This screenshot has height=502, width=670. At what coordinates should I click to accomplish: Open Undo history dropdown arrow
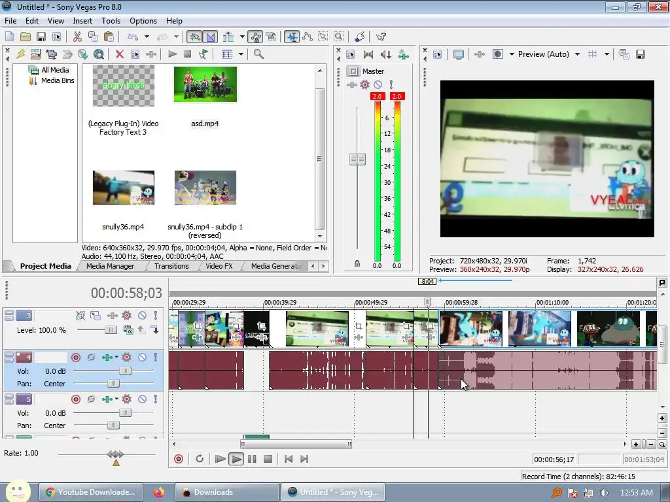point(147,37)
